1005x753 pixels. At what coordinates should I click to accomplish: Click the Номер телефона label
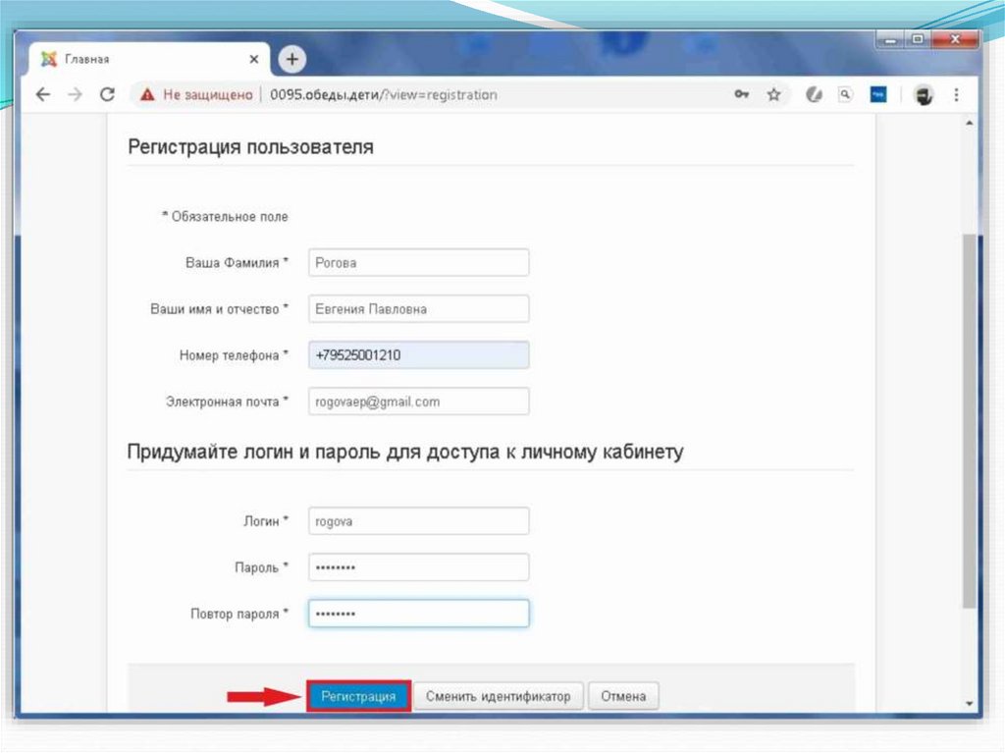pyautogui.click(x=234, y=355)
